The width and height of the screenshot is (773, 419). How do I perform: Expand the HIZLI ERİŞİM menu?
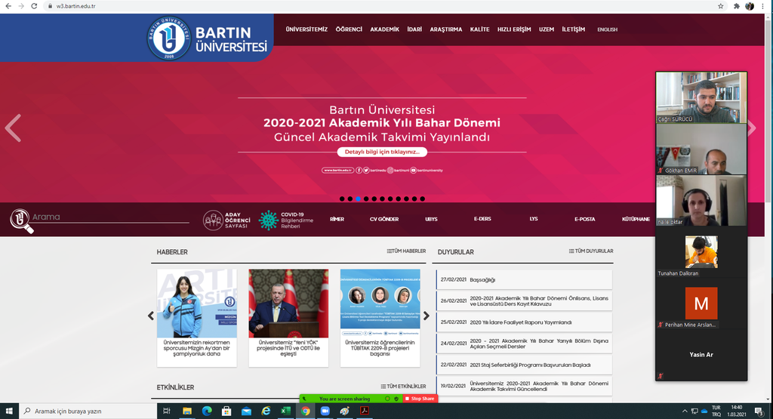514,29
